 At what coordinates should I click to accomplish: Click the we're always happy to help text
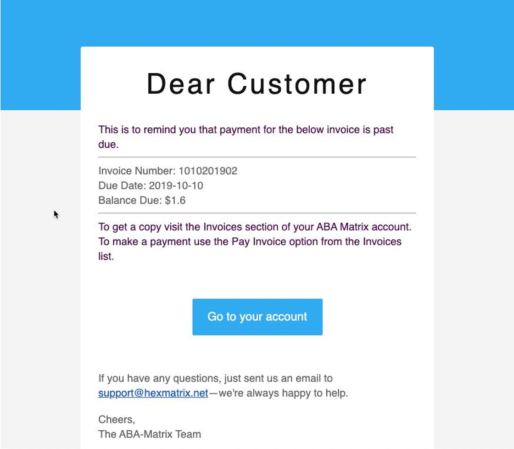(283, 393)
